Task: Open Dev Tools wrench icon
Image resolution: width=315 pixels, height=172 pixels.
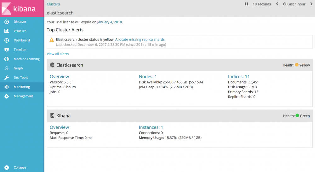Action: click(x=7, y=78)
